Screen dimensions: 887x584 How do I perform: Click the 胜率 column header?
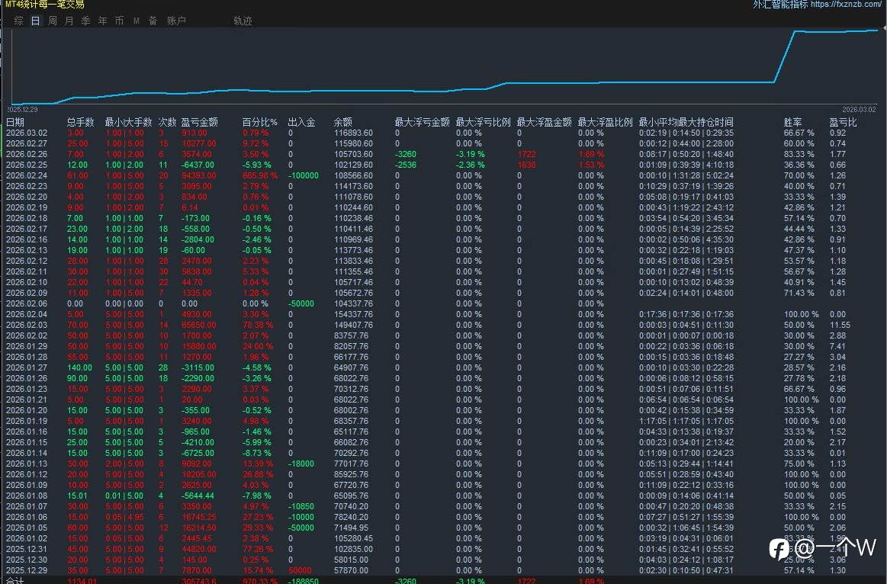pyautogui.click(x=792, y=122)
